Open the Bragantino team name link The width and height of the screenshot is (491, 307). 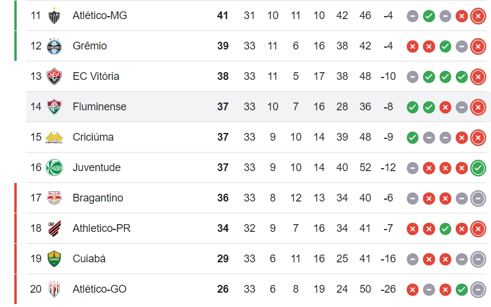(x=98, y=198)
